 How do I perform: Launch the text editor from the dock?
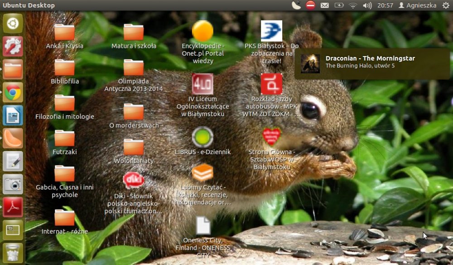(13, 161)
